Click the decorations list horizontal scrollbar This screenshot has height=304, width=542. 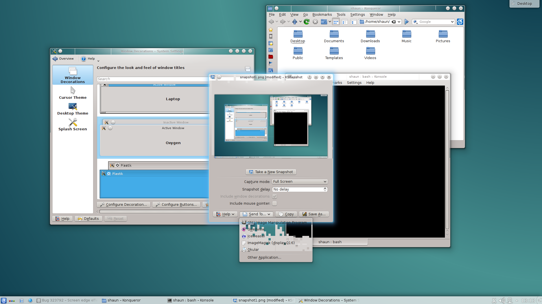[154, 212]
